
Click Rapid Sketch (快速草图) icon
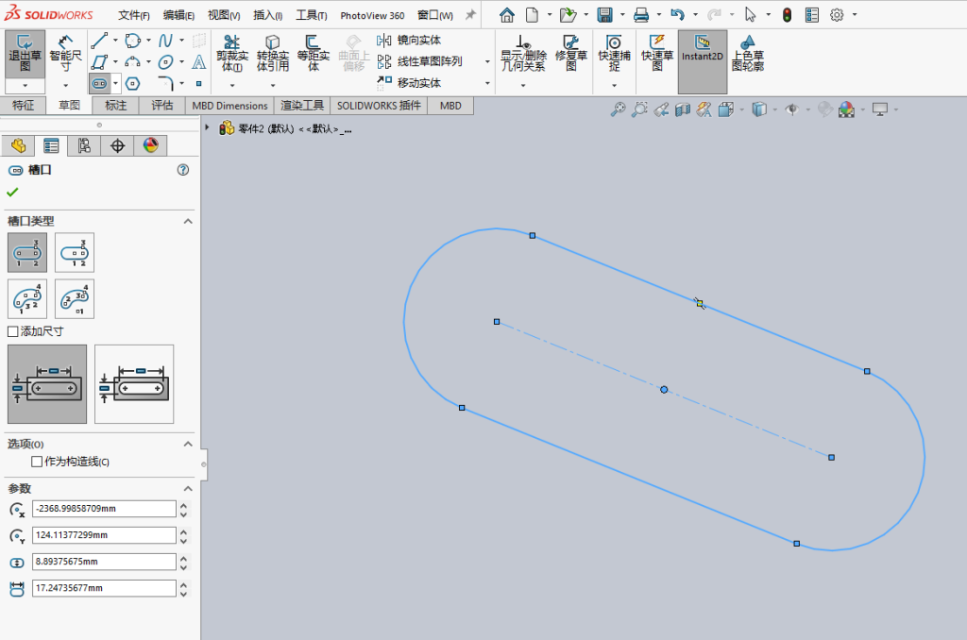[657, 54]
